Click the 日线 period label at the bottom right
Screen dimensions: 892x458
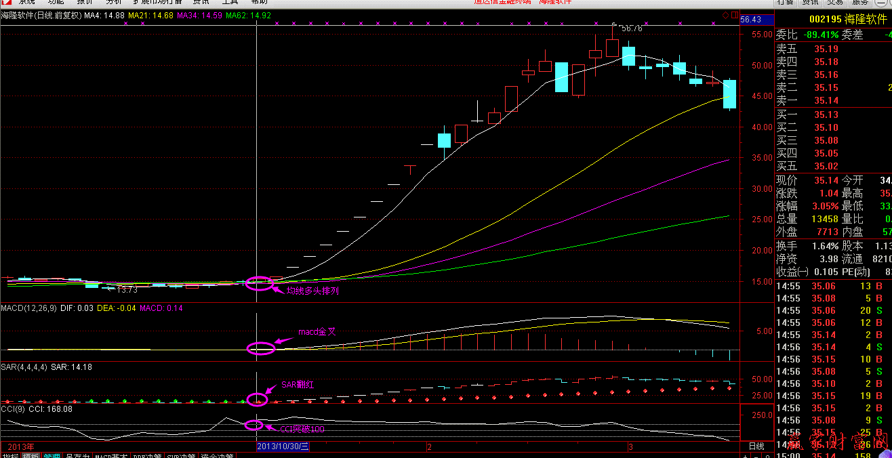[756, 446]
